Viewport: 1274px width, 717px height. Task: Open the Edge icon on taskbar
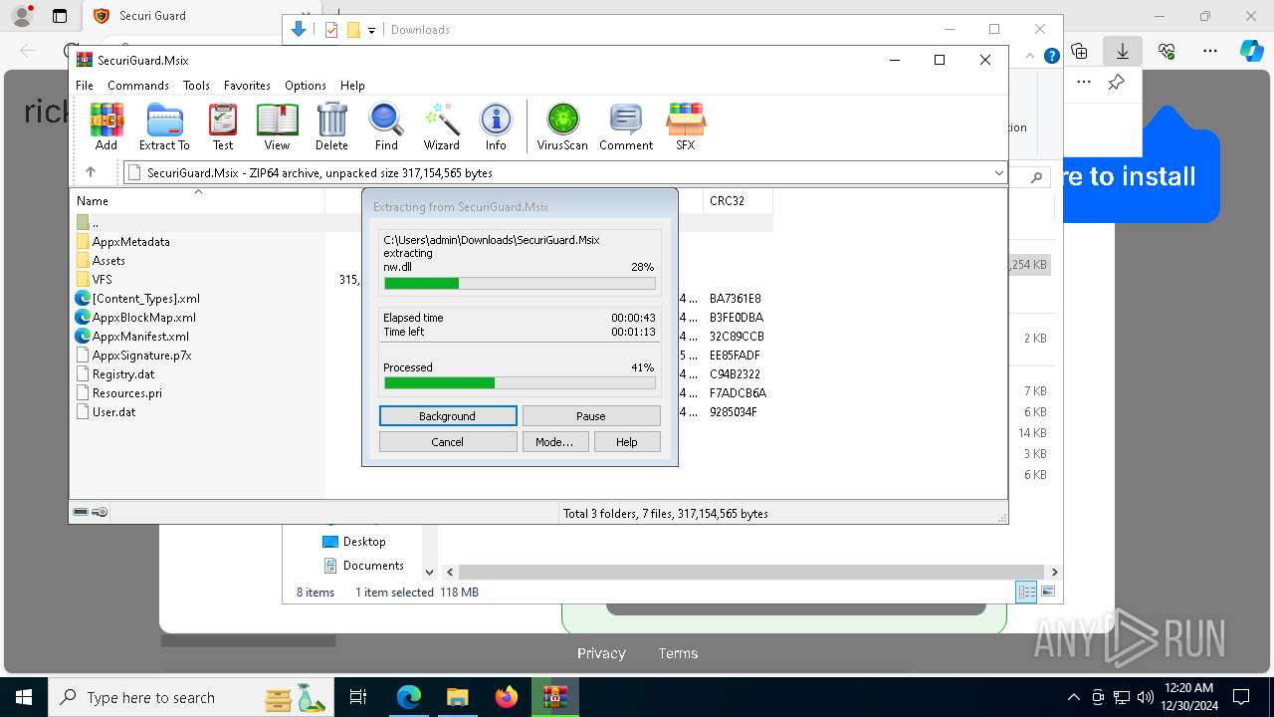tap(409, 697)
